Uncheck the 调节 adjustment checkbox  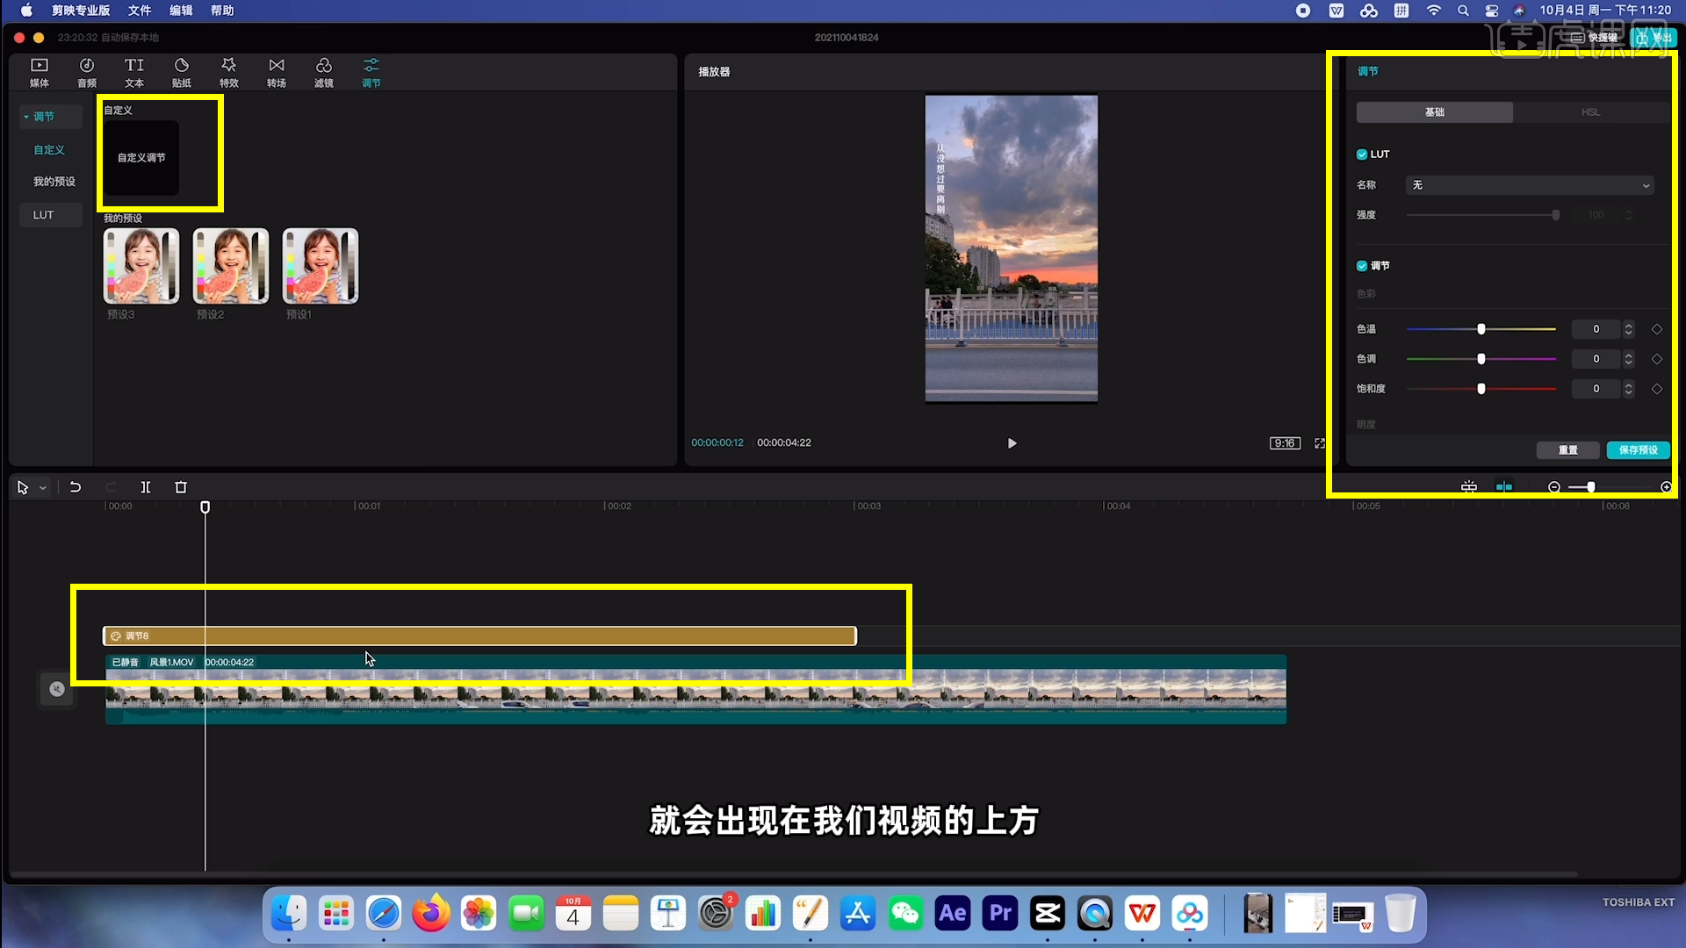1362,266
